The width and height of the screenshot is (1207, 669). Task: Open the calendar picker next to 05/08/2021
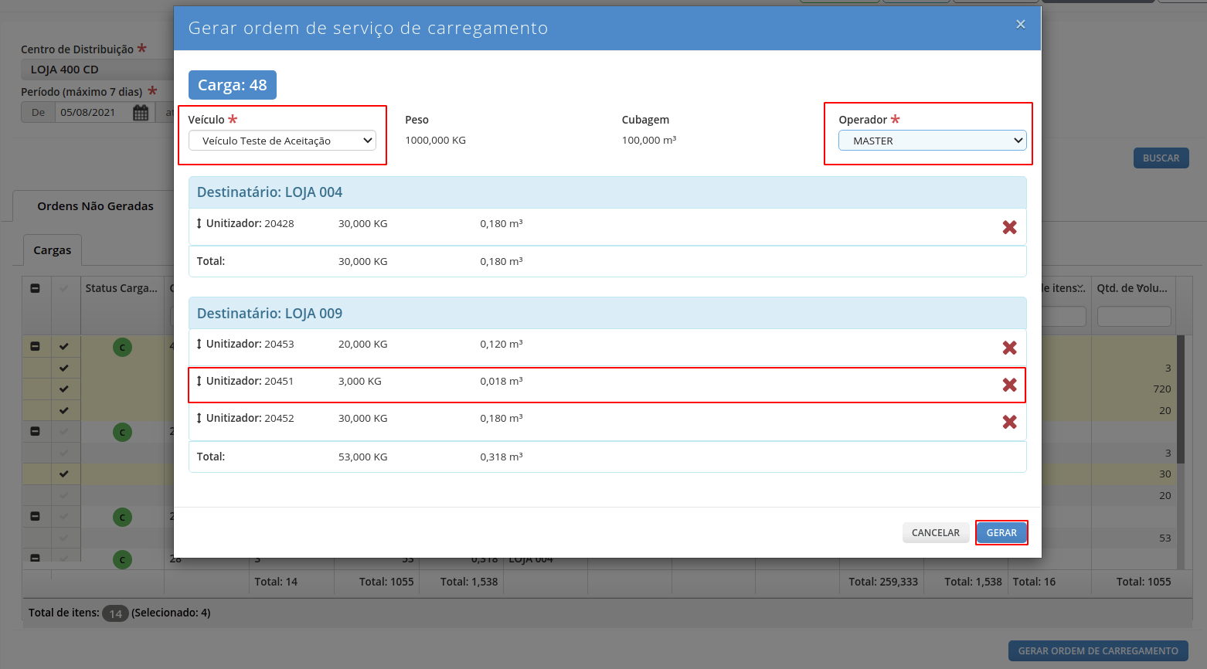pyautogui.click(x=141, y=113)
